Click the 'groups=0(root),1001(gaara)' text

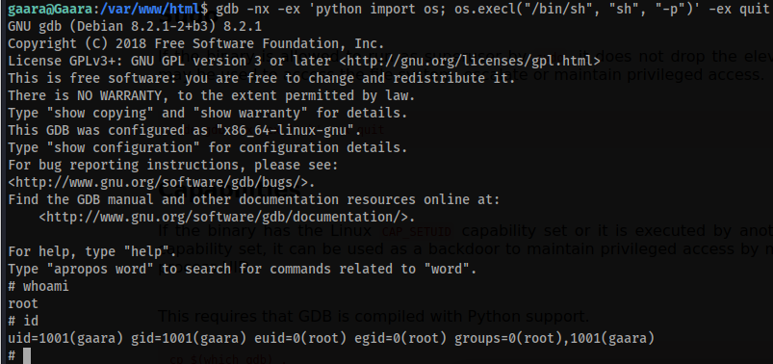point(554,338)
